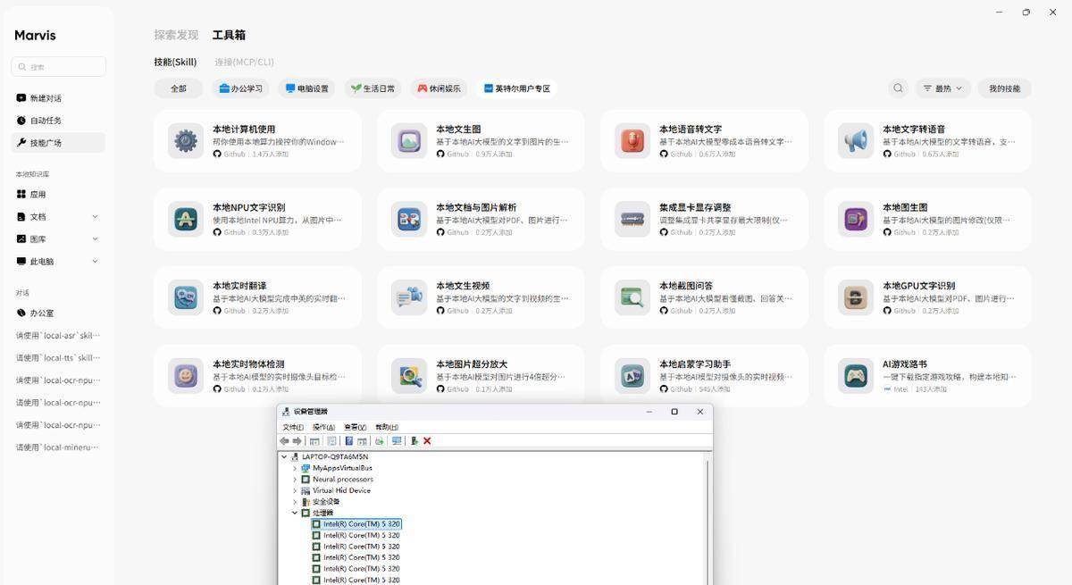This screenshot has width=1072, height=585.
Task: Click the Forward arrow in Device Manager toolbar
Action: (297, 441)
